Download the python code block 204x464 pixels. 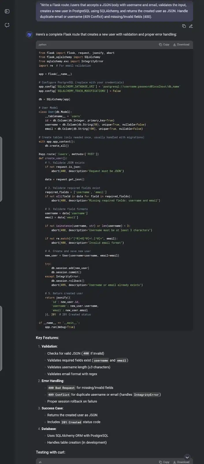coord(181,45)
